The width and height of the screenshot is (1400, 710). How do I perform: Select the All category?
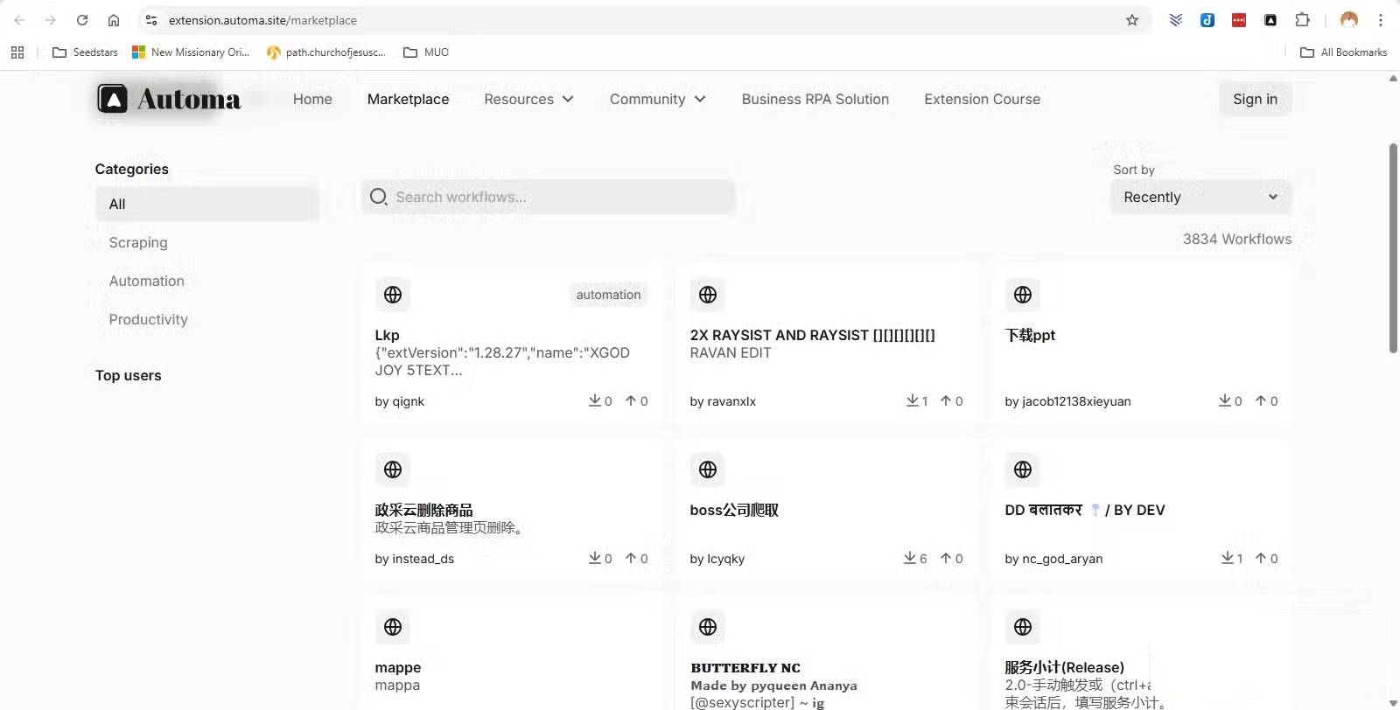pos(207,204)
